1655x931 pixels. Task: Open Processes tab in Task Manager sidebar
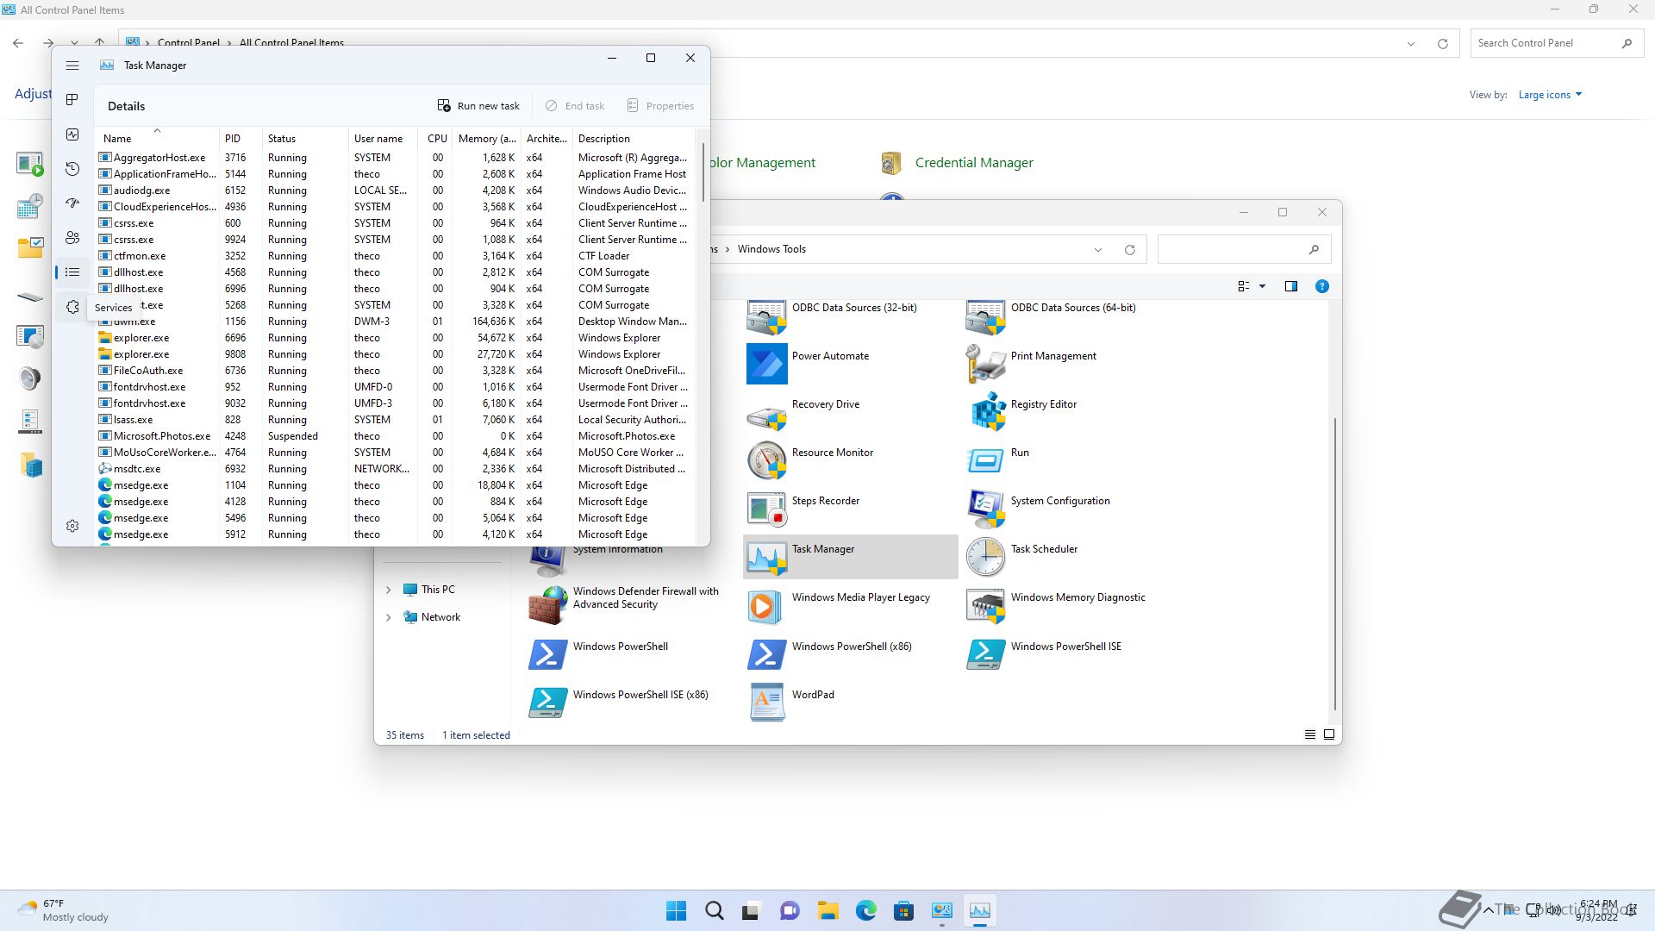[72, 100]
